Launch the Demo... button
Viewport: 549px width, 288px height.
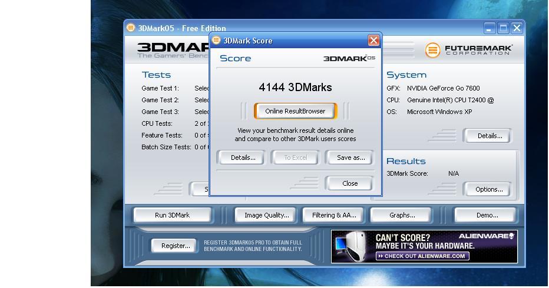(x=487, y=215)
